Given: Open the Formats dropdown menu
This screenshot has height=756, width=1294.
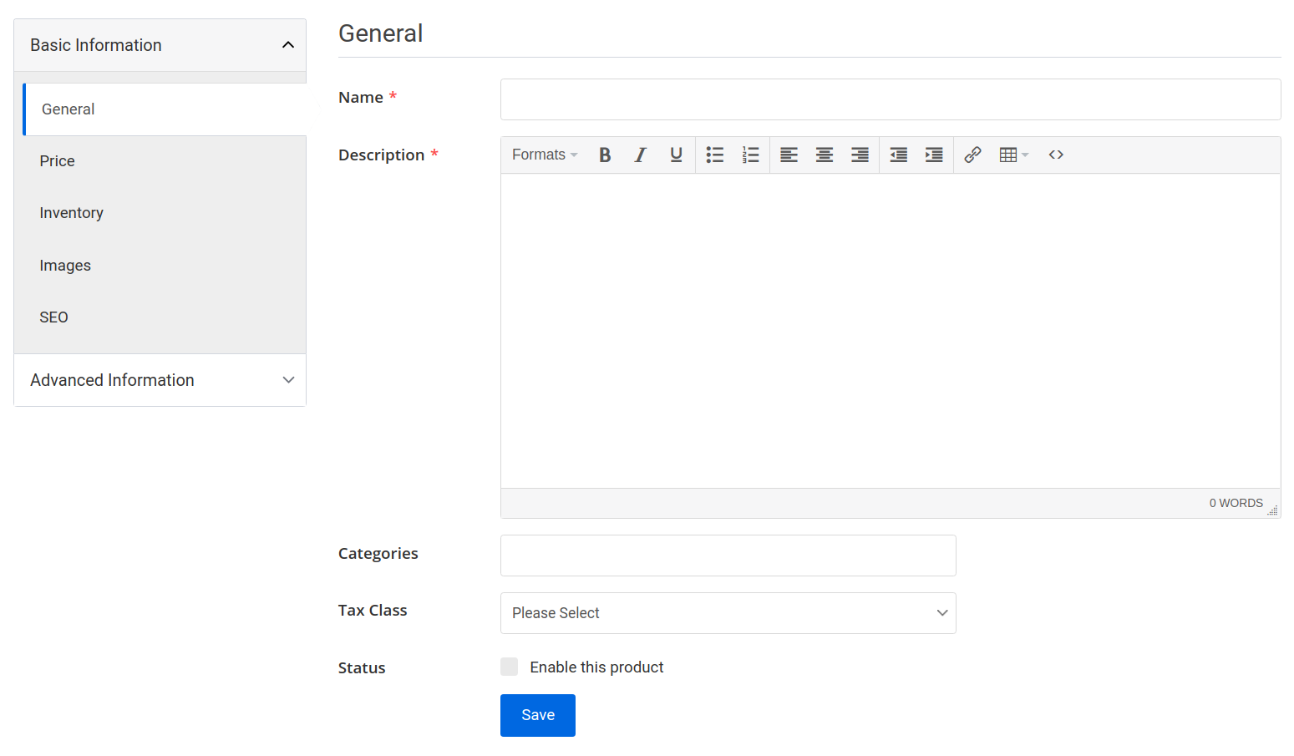Looking at the screenshot, I should pos(544,155).
